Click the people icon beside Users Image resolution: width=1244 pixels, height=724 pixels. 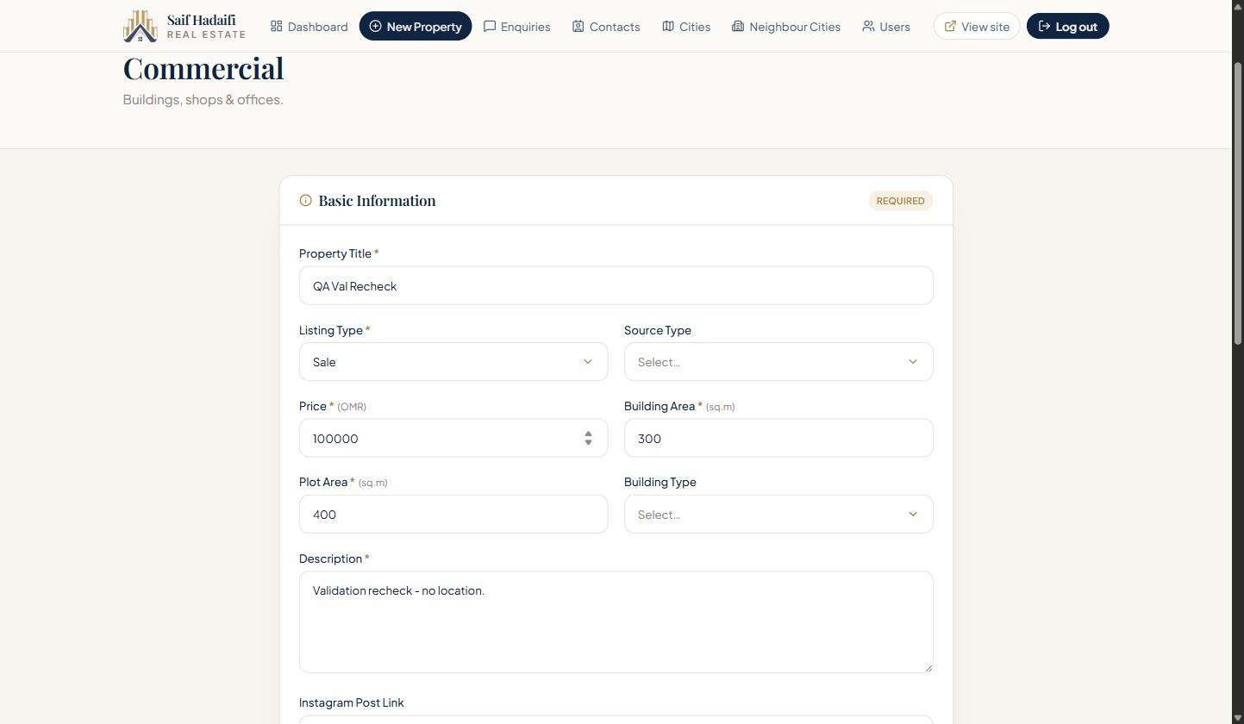pyautogui.click(x=868, y=26)
